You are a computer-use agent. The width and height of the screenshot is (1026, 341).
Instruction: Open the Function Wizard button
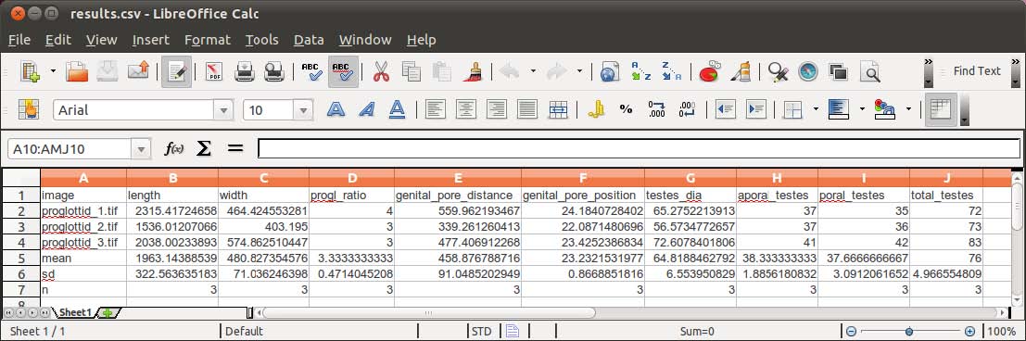(x=173, y=148)
